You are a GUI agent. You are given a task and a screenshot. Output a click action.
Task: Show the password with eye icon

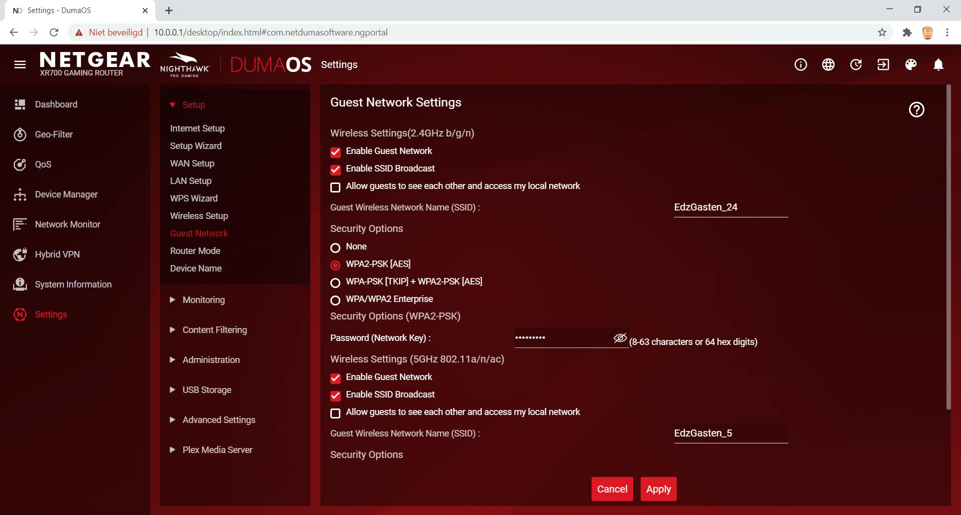(620, 338)
